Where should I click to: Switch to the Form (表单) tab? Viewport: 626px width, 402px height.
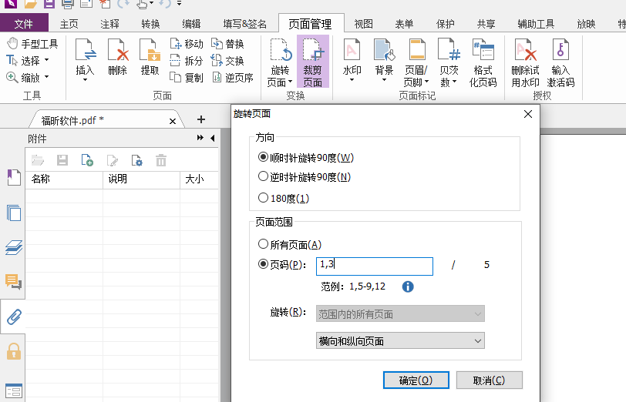404,24
